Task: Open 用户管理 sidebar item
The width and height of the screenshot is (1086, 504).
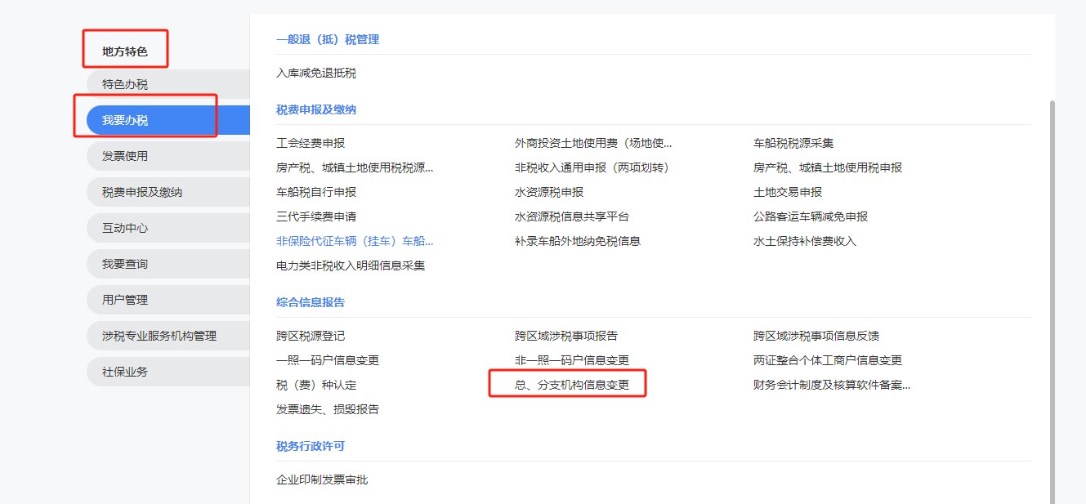Action: [168, 300]
